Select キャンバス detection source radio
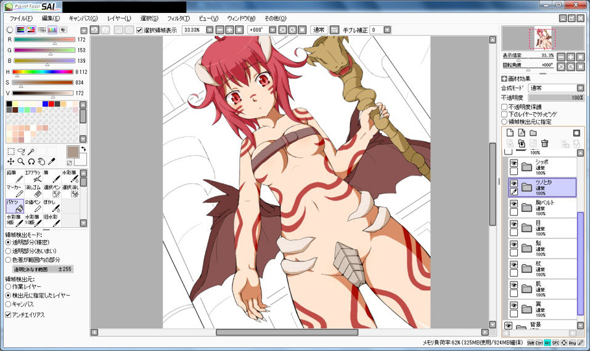 (8, 304)
